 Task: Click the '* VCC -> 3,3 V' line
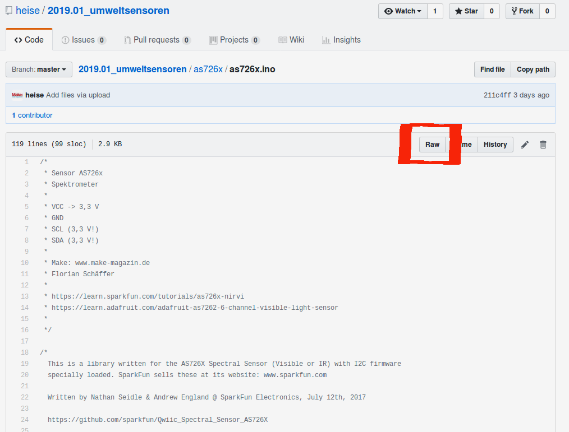[71, 207]
